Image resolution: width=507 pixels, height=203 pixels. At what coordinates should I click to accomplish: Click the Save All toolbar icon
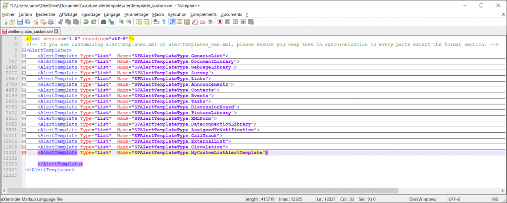28,22
